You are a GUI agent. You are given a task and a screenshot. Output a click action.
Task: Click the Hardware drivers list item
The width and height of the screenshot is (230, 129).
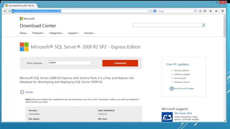[x=182, y=82]
